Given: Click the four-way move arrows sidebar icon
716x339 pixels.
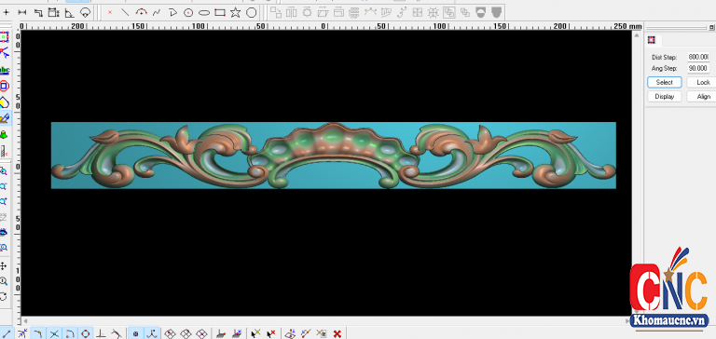Looking at the screenshot, I should [x=4, y=265].
